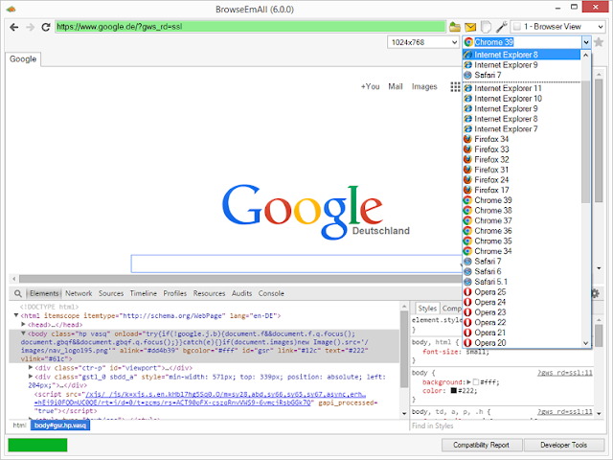Collapse the body element disclosure triangle
The image size is (613, 460).
click(x=23, y=333)
